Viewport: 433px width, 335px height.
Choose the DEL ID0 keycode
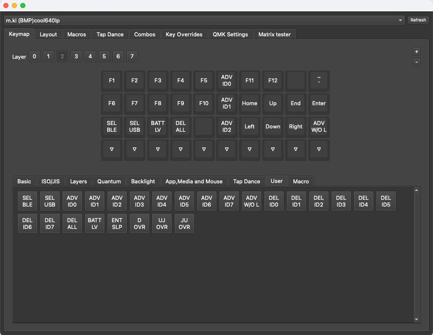274,201
